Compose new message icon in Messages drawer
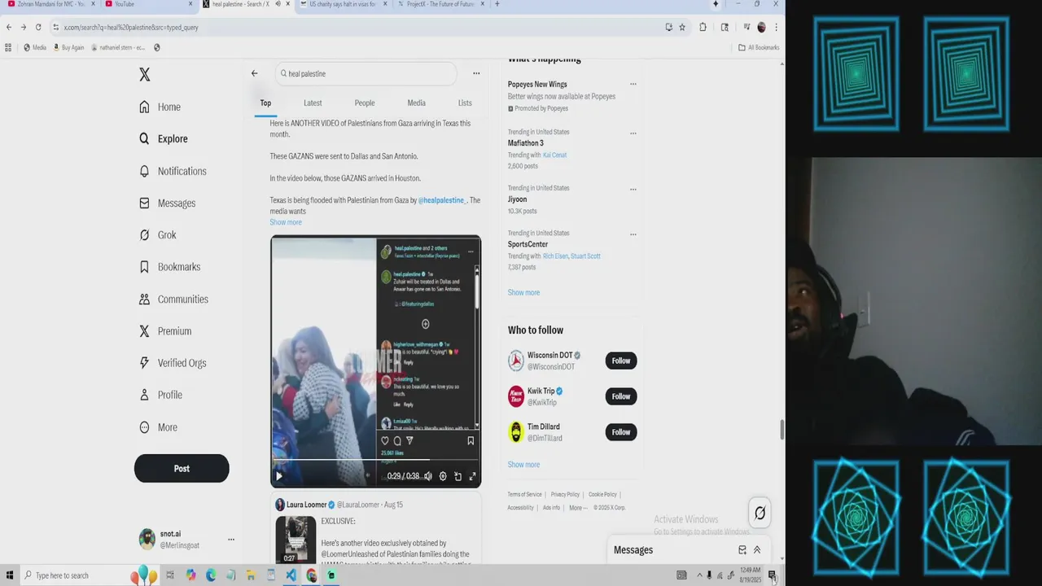 pos(742,550)
